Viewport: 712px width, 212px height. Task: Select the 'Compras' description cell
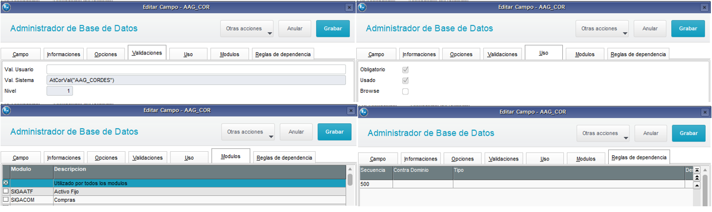(x=199, y=200)
